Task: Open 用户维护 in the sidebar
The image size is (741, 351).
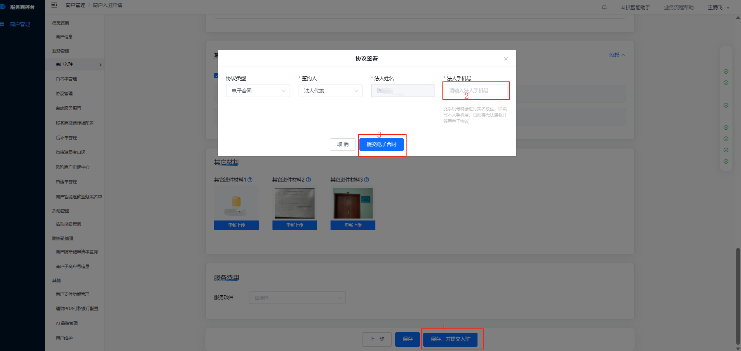Action: (64, 338)
